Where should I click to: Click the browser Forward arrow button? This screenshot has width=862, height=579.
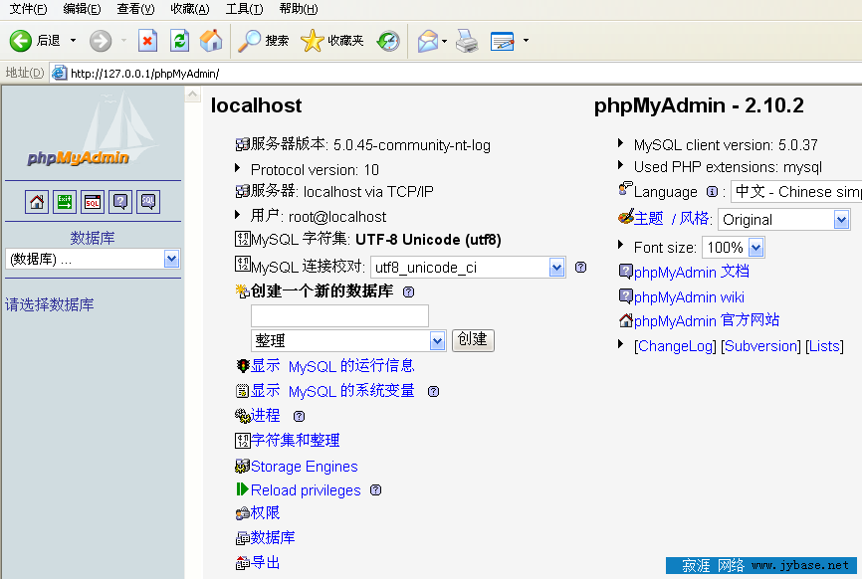(x=101, y=41)
